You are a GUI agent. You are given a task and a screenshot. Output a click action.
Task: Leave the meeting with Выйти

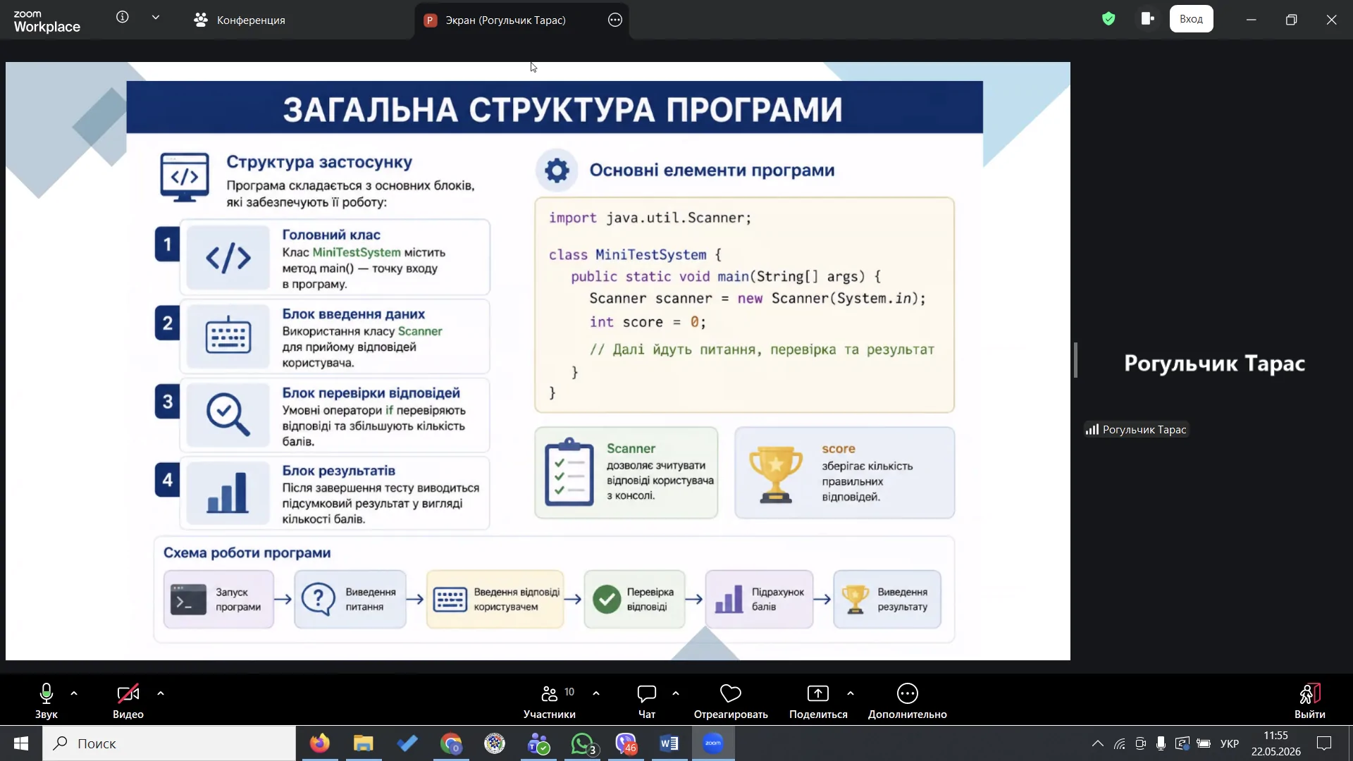1310,701
